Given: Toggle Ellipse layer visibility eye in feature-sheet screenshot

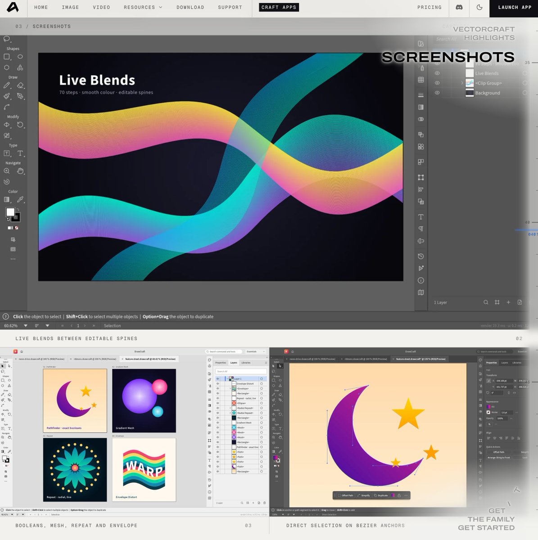Looking at the screenshot, I should [218, 403].
